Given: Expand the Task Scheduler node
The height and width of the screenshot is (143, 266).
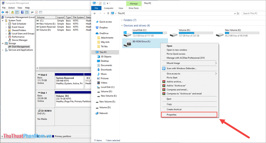Looking at the screenshot, I should (x=6, y=24).
